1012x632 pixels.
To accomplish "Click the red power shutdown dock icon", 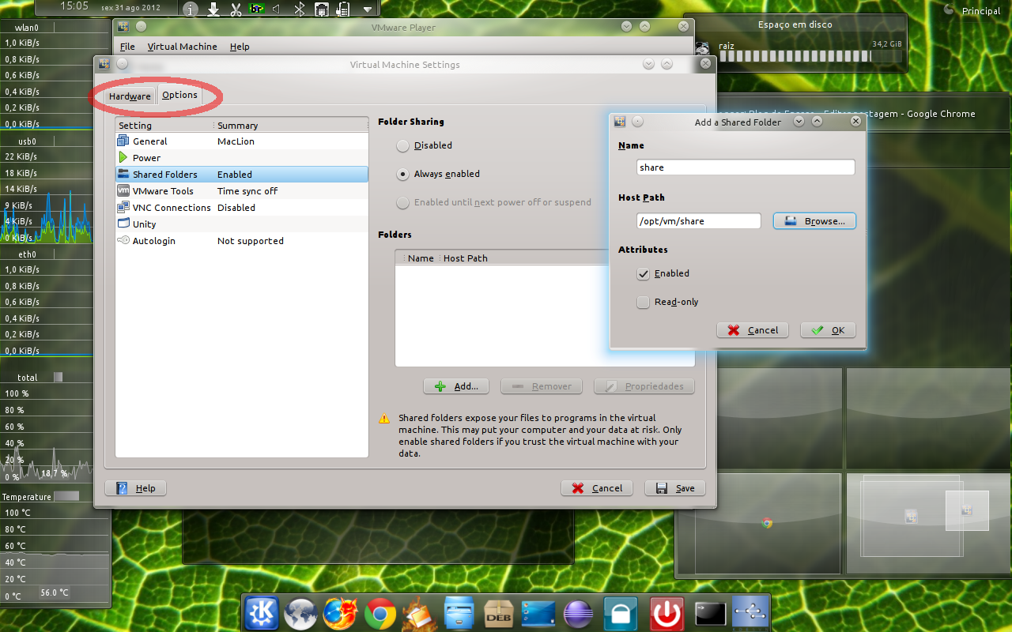I will 666,613.
